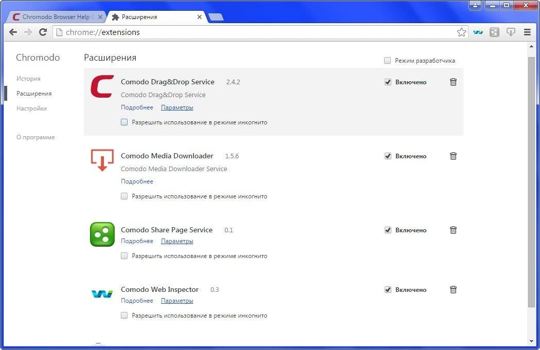The height and width of the screenshot is (350, 540).
Task: Remove Comodo Web Inspector via trash icon
Action: (x=453, y=289)
